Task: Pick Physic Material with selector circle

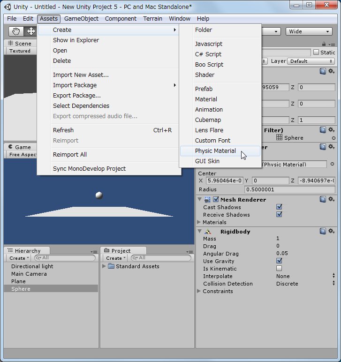Action: (332, 164)
